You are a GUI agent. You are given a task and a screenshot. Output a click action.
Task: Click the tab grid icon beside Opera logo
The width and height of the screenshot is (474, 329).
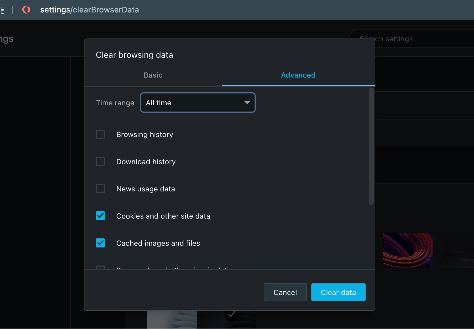pyautogui.click(x=2, y=10)
